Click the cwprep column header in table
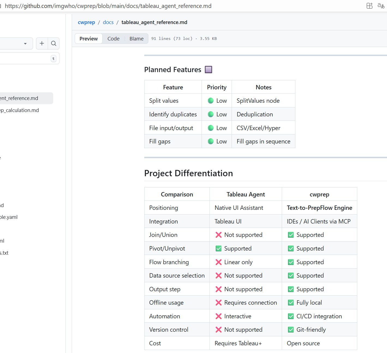The image size is (387, 353). tap(319, 194)
